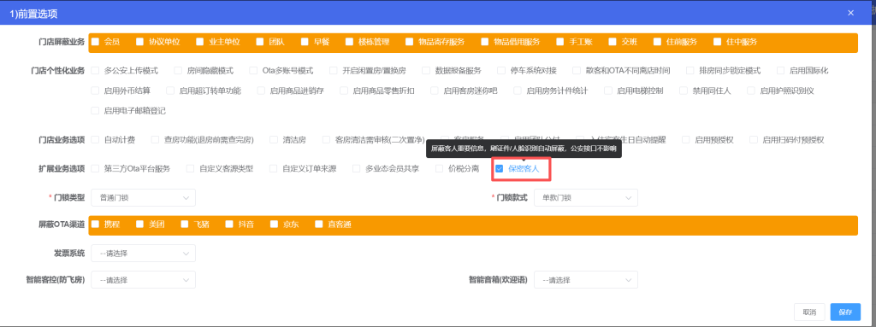Enable 排房同步锁定模式 checkbox

click(690, 71)
